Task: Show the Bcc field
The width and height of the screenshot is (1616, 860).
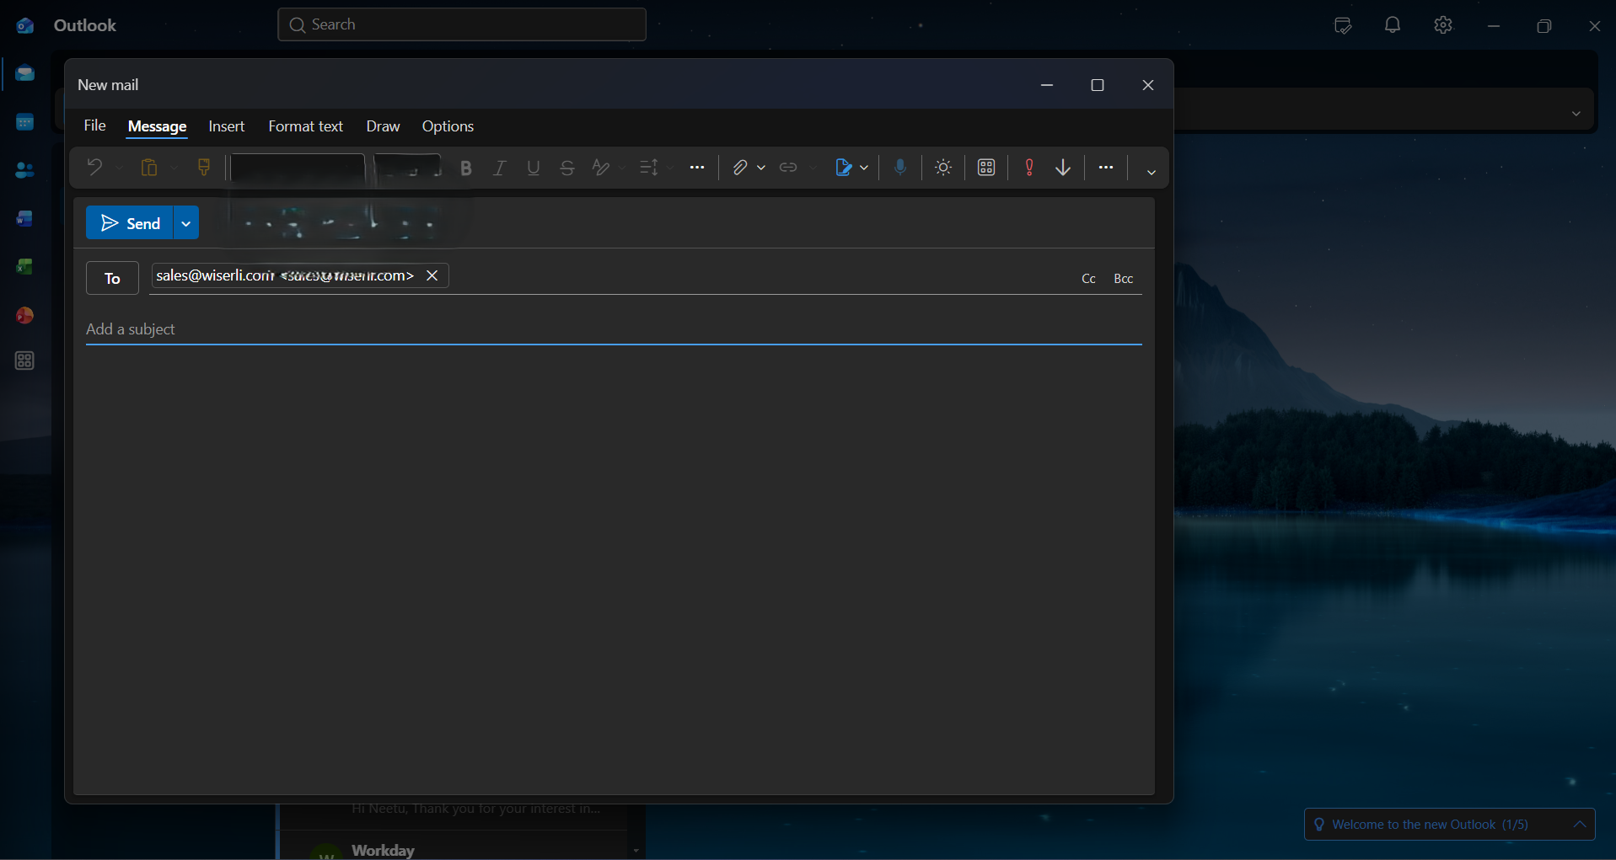Action: 1123,279
